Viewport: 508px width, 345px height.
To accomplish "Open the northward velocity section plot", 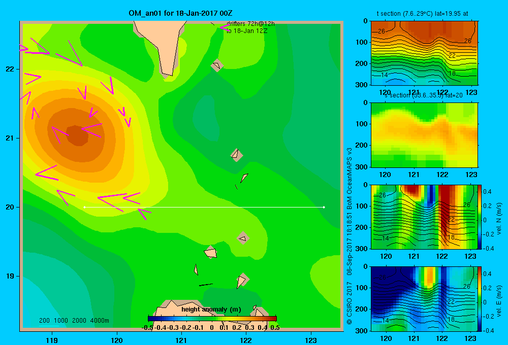I will [x=424, y=217].
